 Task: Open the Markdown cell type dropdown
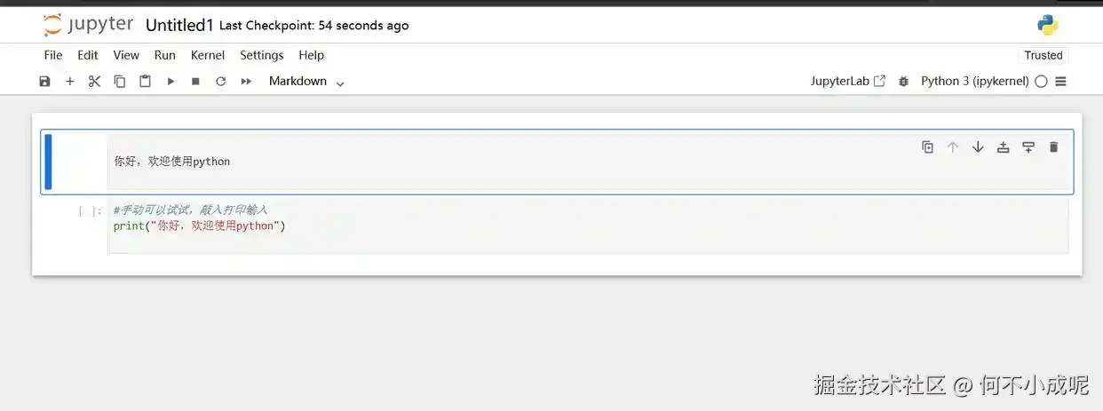[306, 81]
